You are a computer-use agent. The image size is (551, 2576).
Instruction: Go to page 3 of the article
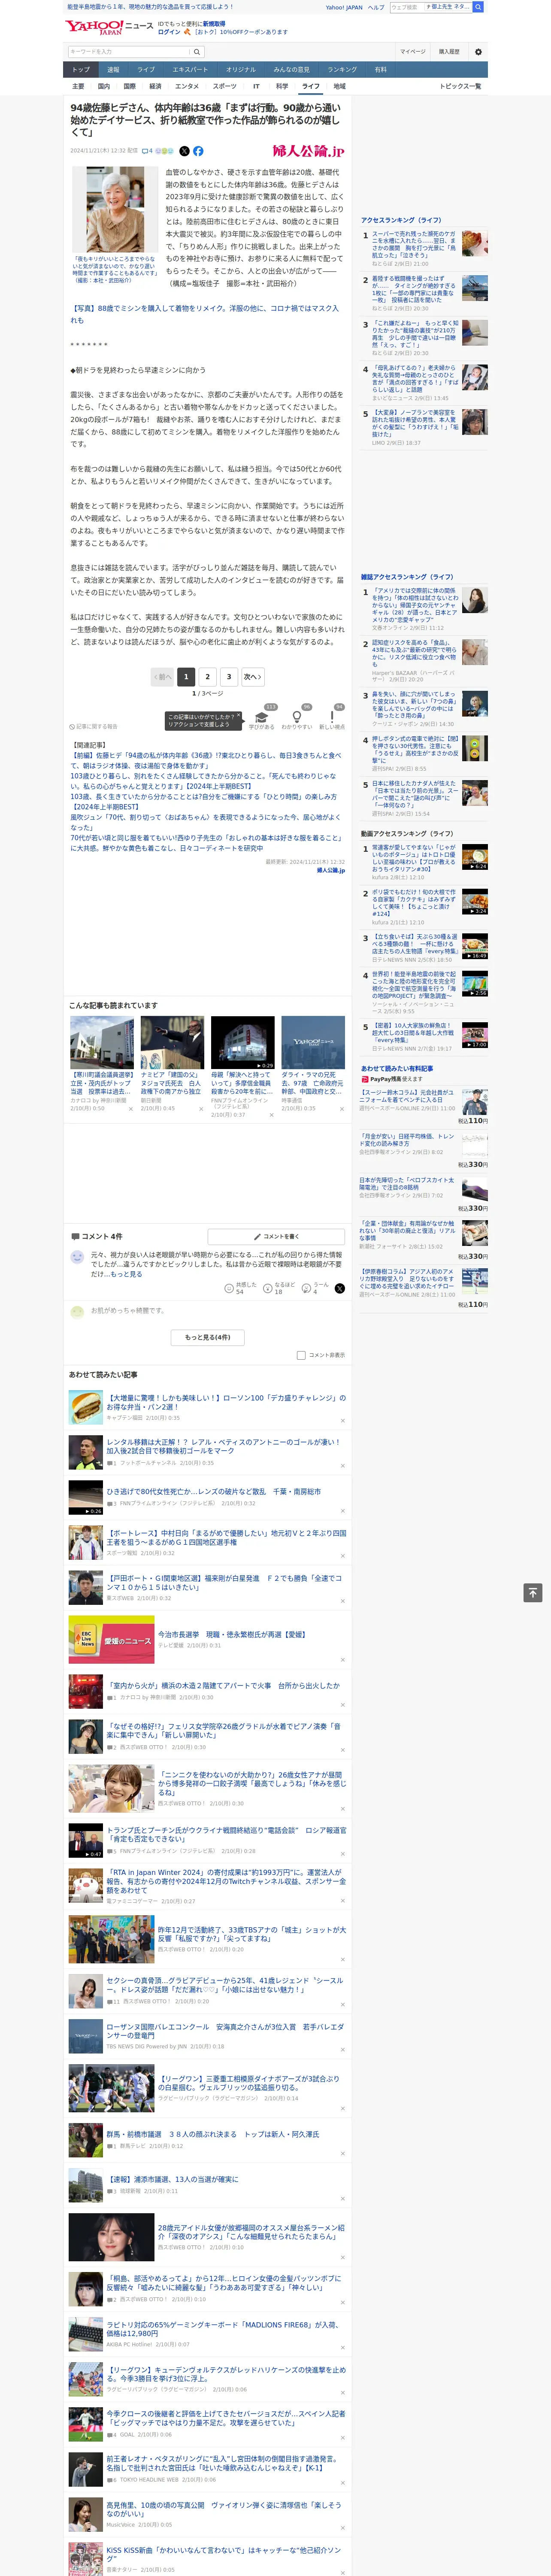pos(229,677)
